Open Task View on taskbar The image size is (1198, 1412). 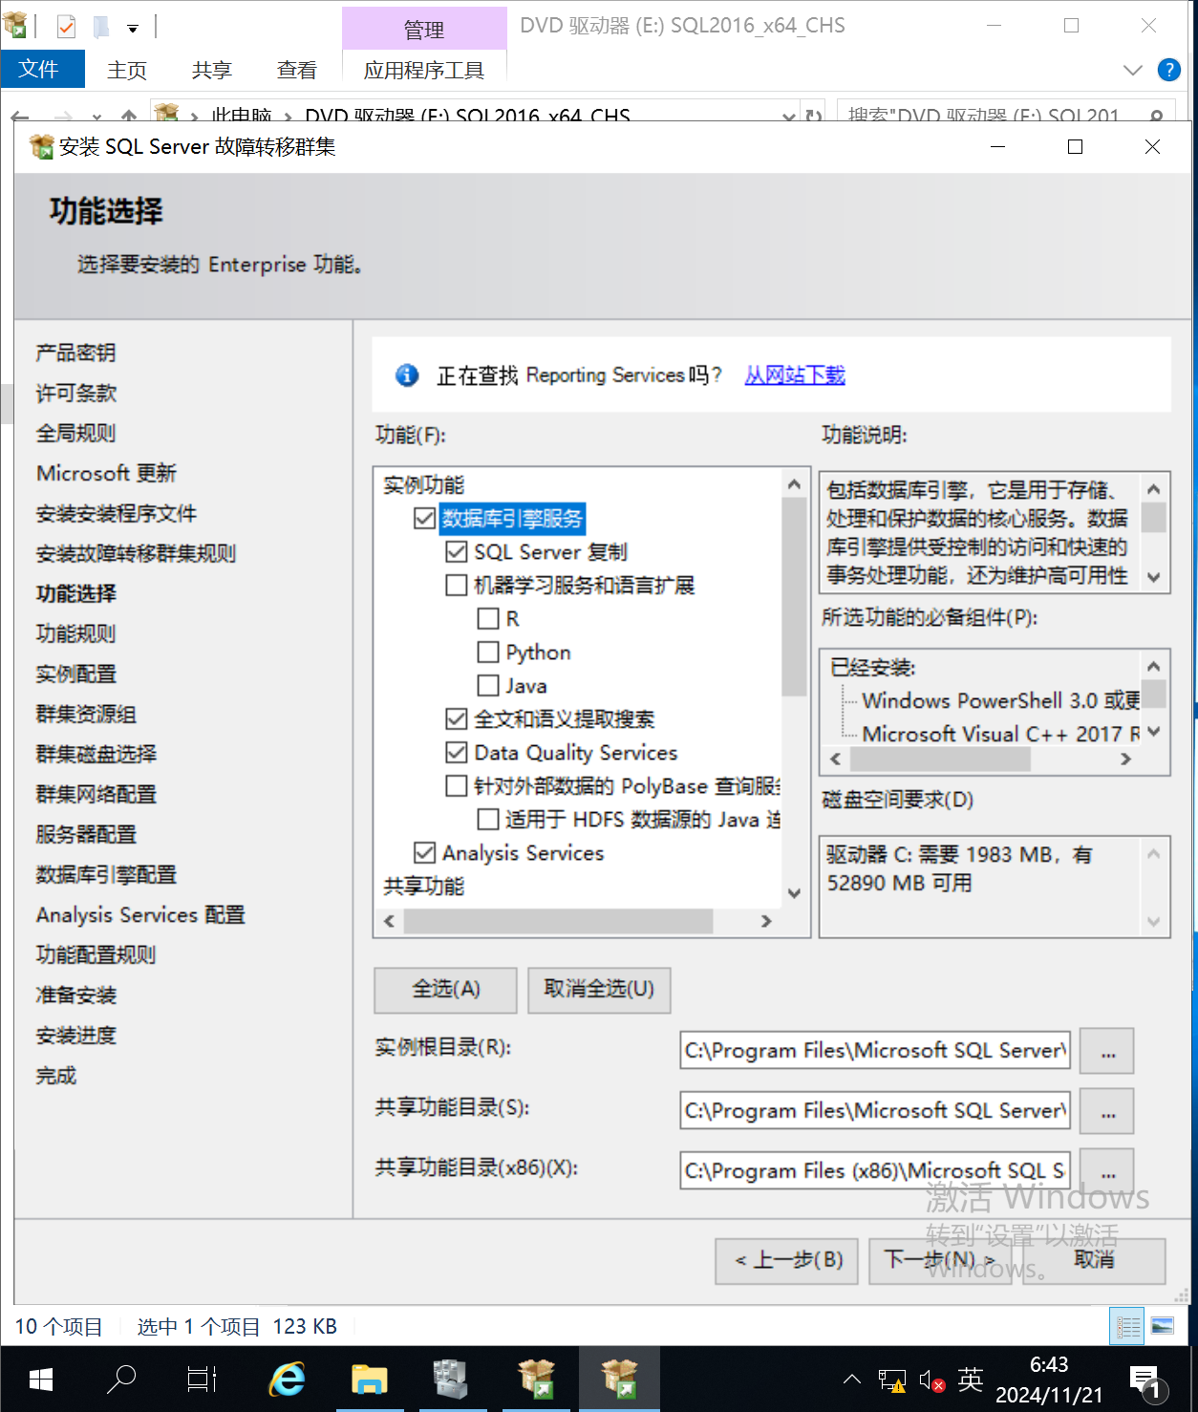202,1380
